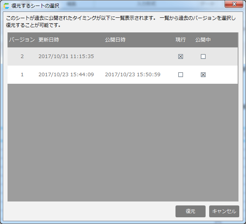Click the empty gray area below the version rows
Viewport: 246px width, 224px height.
tap(123, 142)
